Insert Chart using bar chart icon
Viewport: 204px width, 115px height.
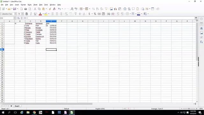click(x=115, y=9)
